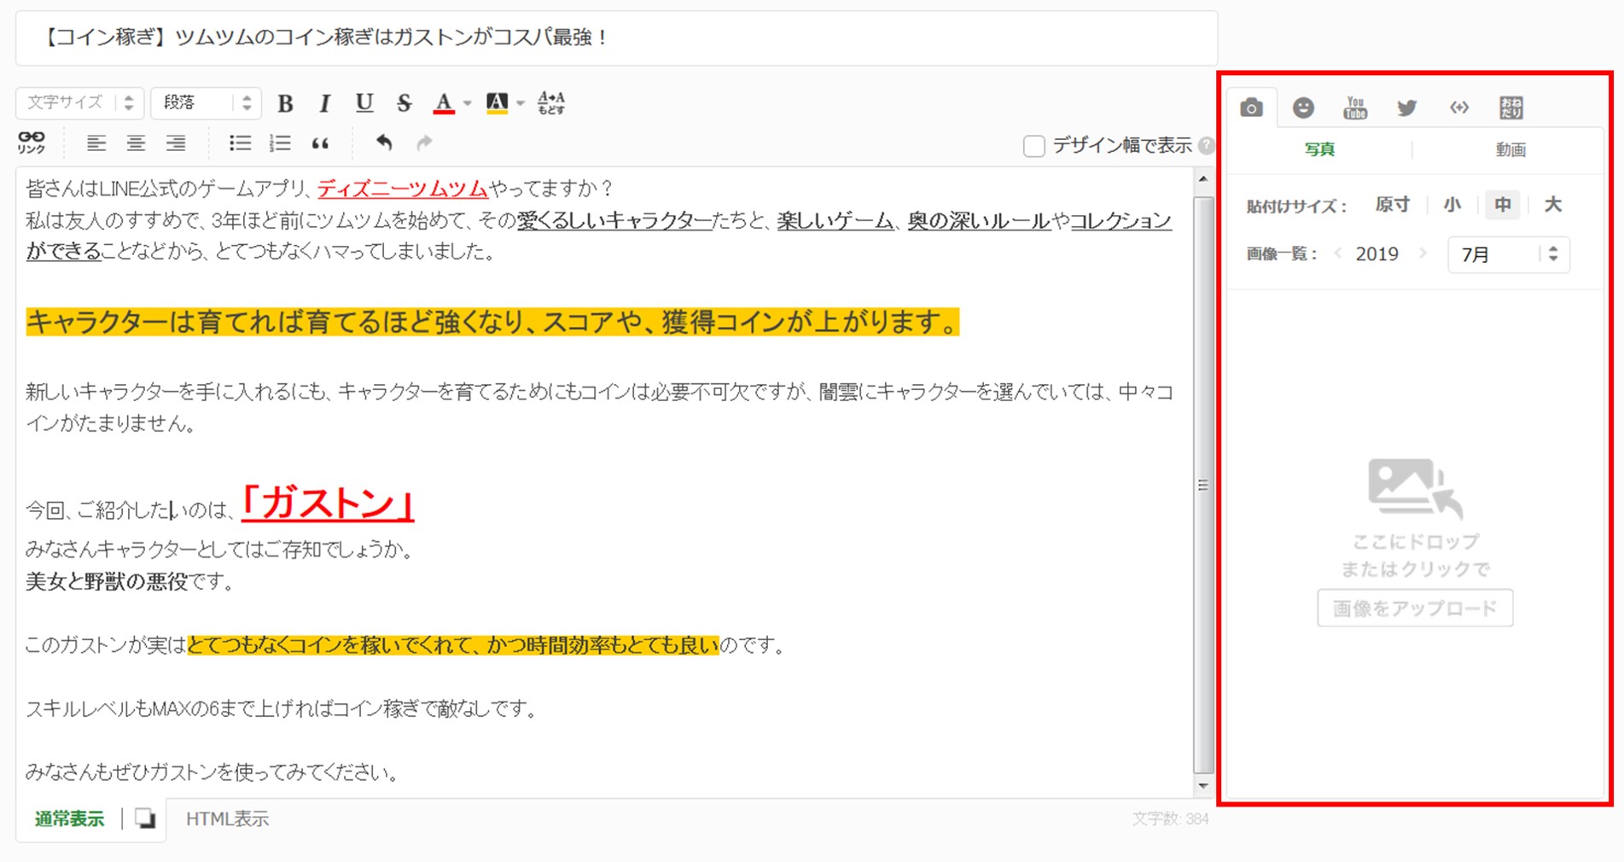Insert a numbered list
The width and height of the screenshot is (1624, 862).
(280, 143)
